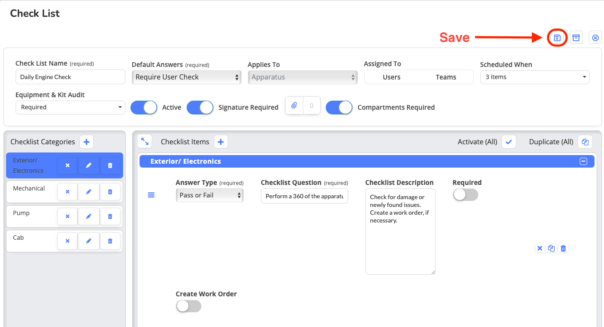Delete the Pump category using trash icon

click(x=110, y=216)
